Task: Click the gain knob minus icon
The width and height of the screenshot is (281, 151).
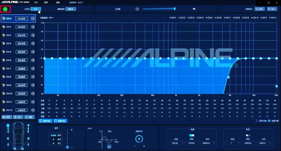Action: point(135,146)
